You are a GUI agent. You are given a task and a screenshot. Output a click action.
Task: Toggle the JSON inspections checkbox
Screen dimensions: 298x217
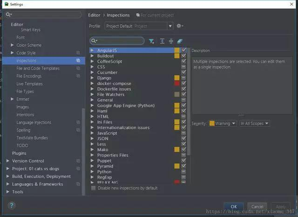click(183, 138)
